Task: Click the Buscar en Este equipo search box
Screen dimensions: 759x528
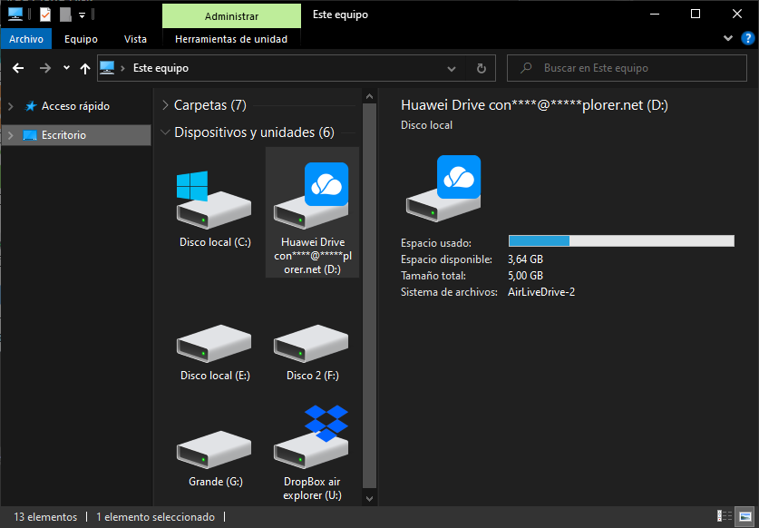Action: (627, 68)
